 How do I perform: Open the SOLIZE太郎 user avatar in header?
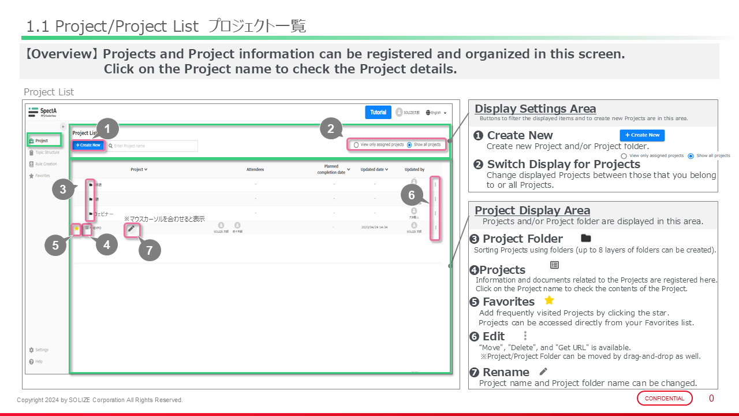tap(399, 112)
